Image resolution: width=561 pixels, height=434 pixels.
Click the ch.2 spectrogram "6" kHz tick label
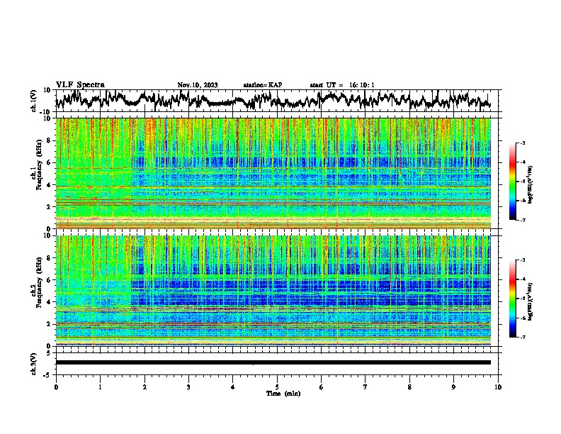50,280
